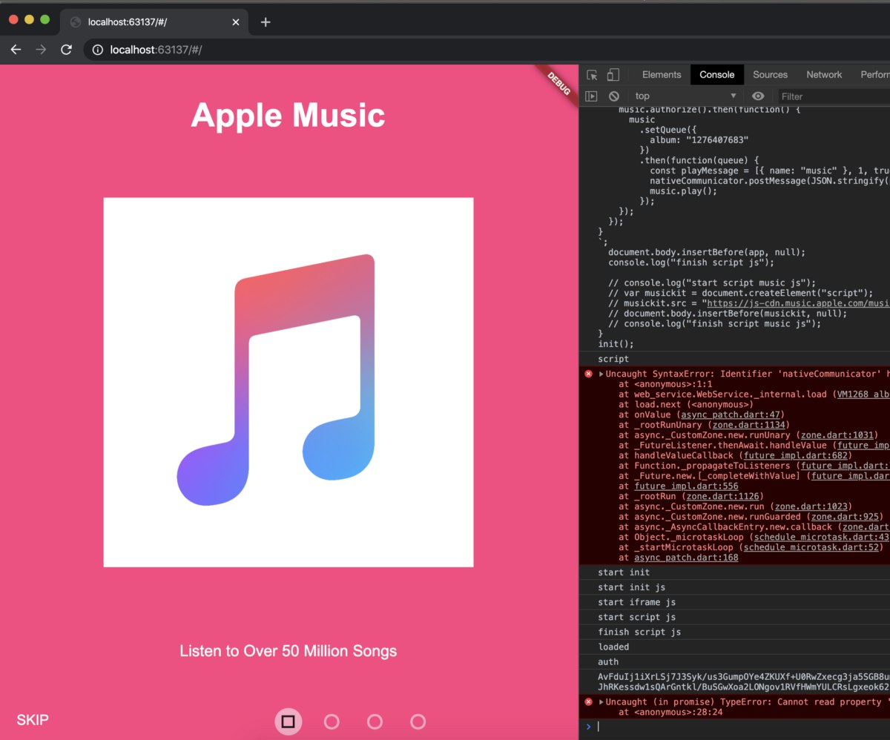890x740 pixels.
Task: Open the zone.dart:1126 source link
Action: (723, 497)
